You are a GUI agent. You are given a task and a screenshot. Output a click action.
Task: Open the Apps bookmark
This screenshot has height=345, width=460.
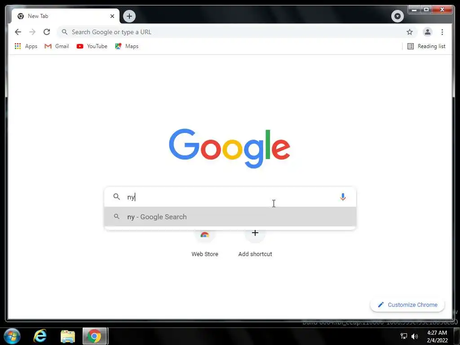[26, 46]
